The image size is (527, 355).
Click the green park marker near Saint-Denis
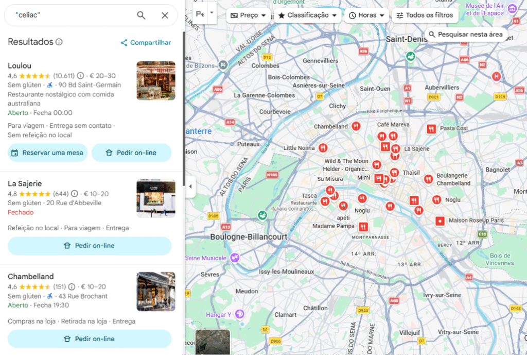click(x=410, y=56)
